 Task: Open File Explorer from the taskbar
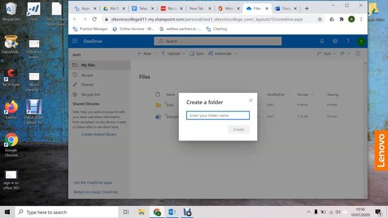(141, 212)
